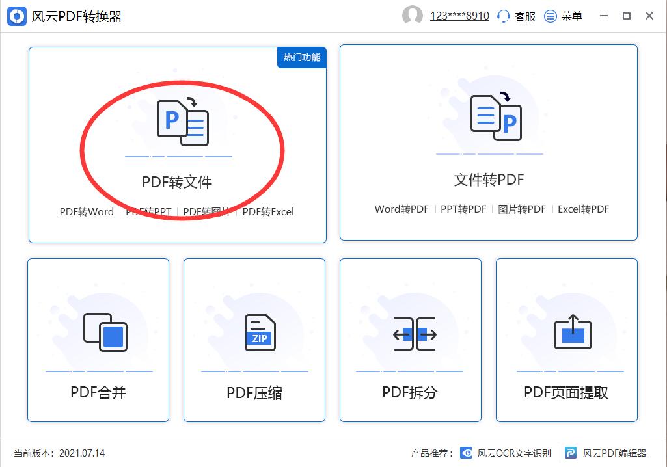Click the 文件转PDF title text
Image resolution: width=667 pixels, height=467 pixels.
click(489, 180)
